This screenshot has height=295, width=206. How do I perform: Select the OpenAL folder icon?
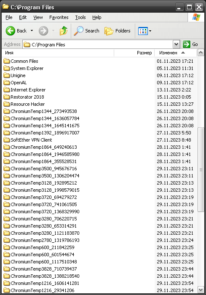coord(7,83)
